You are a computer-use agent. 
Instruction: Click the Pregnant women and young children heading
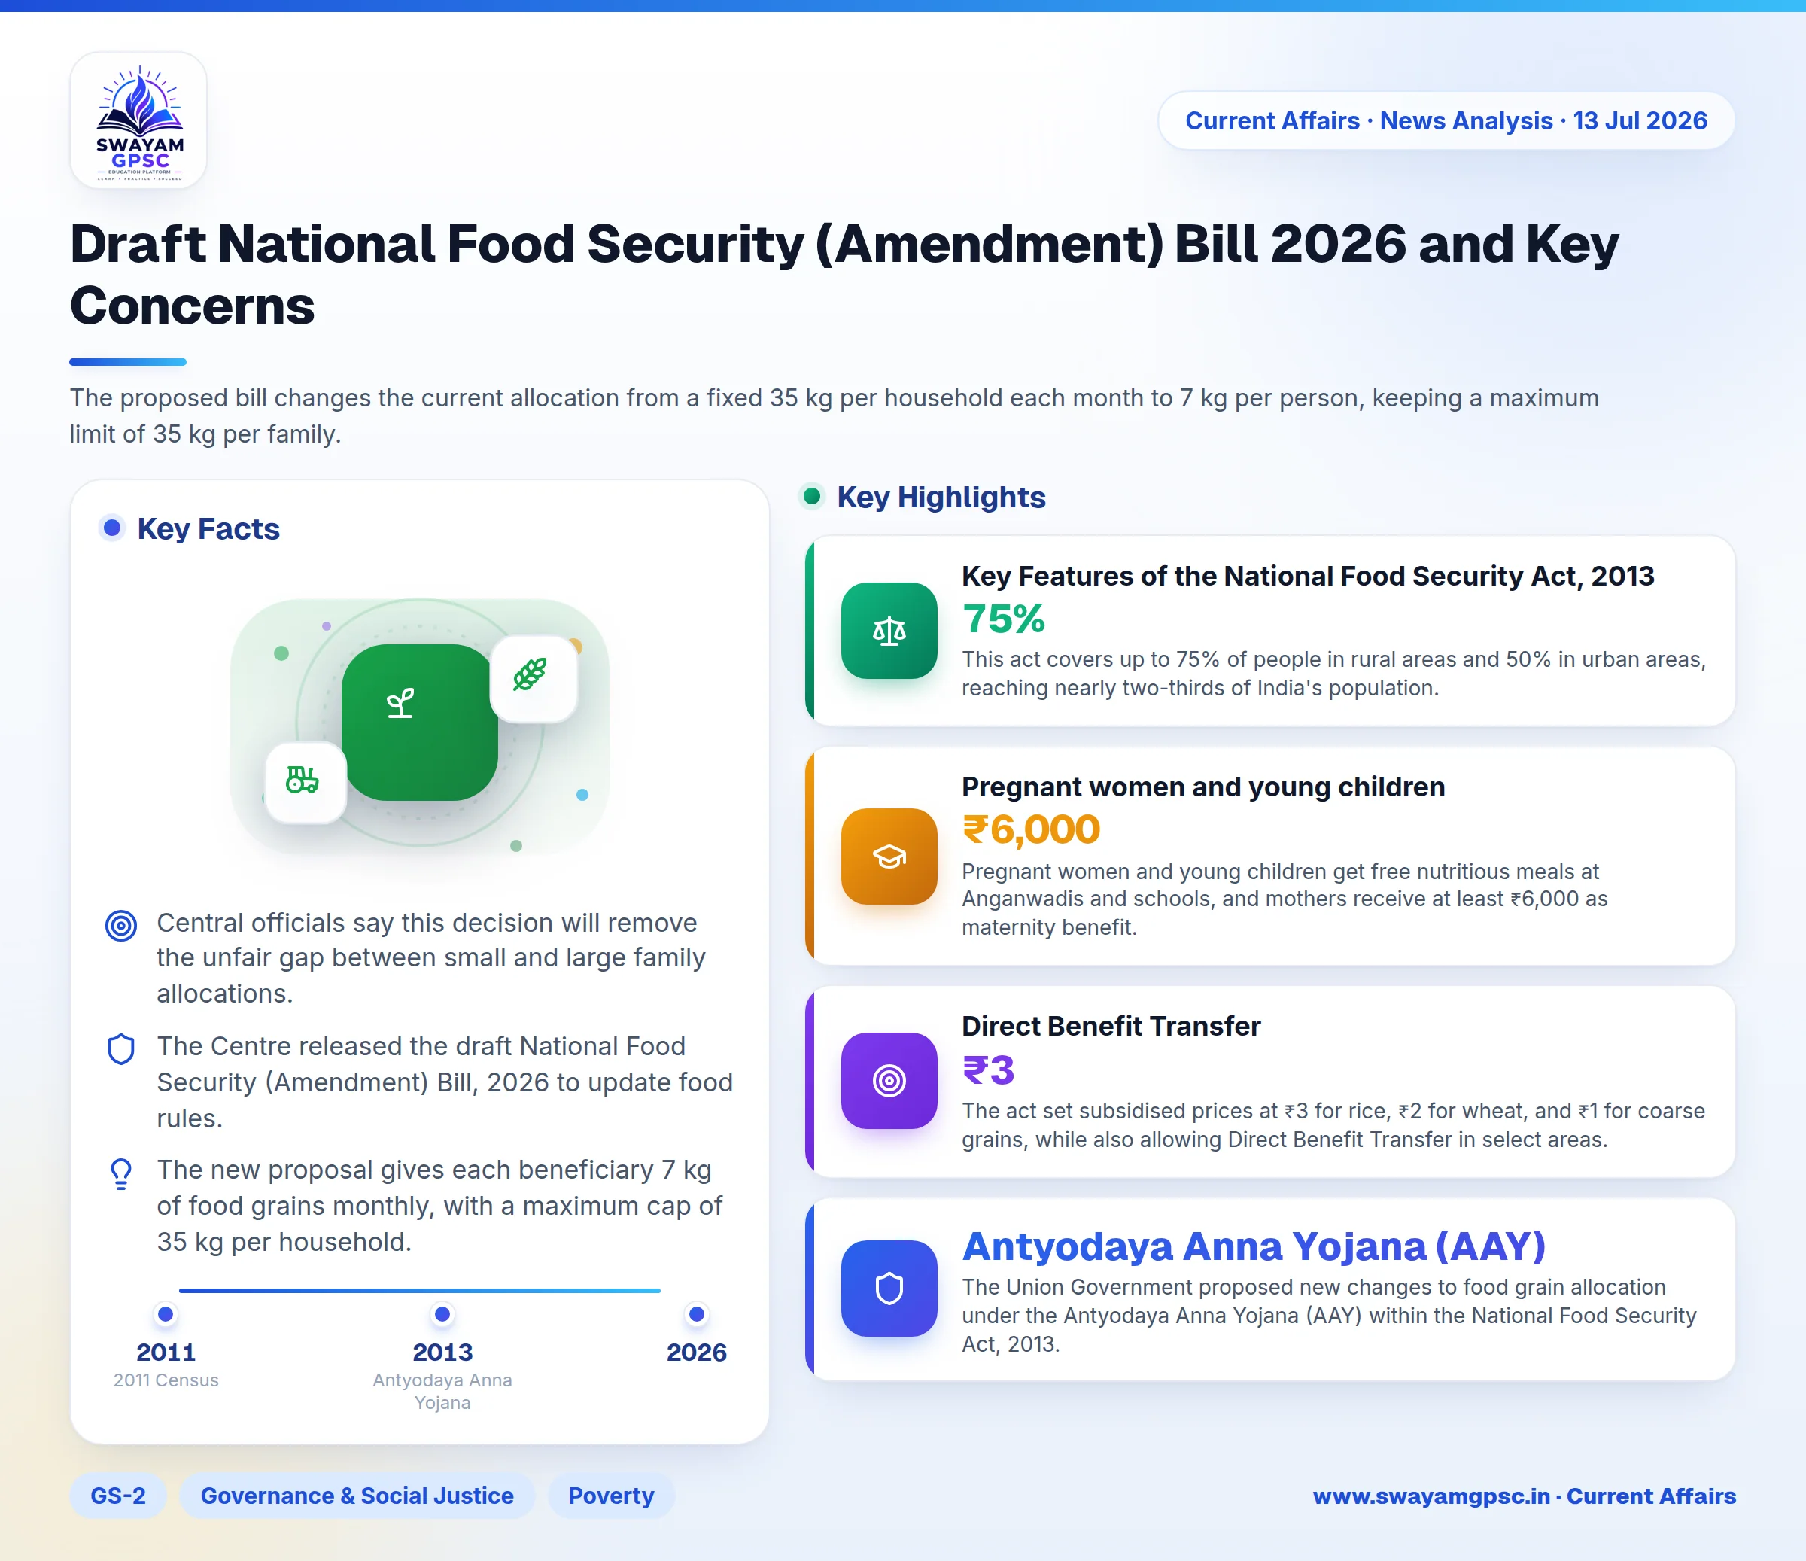[x=1202, y=787]
